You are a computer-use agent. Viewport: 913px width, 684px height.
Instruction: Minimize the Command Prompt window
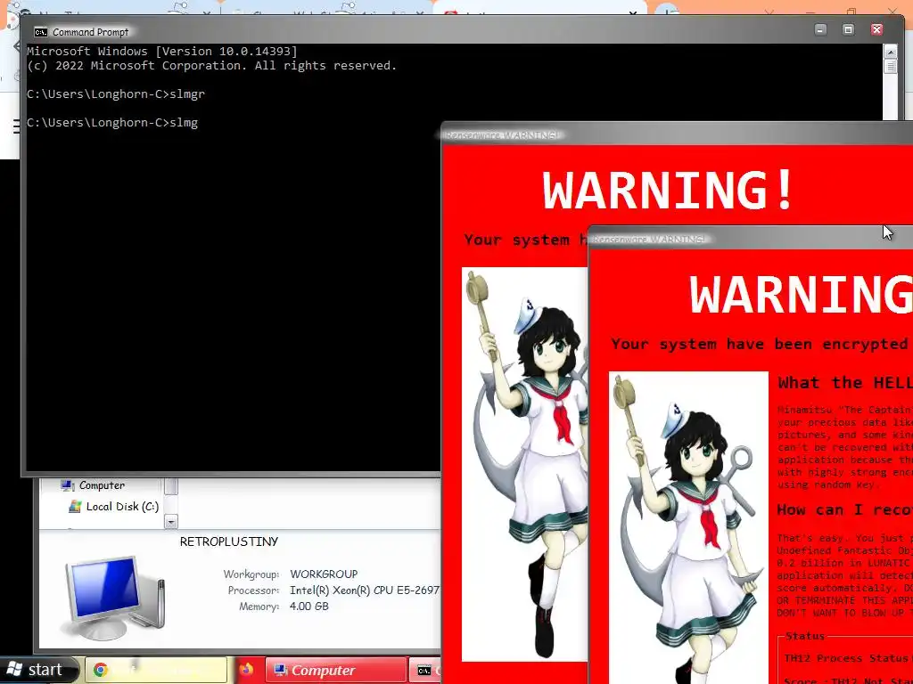click(x=820, y=29)
